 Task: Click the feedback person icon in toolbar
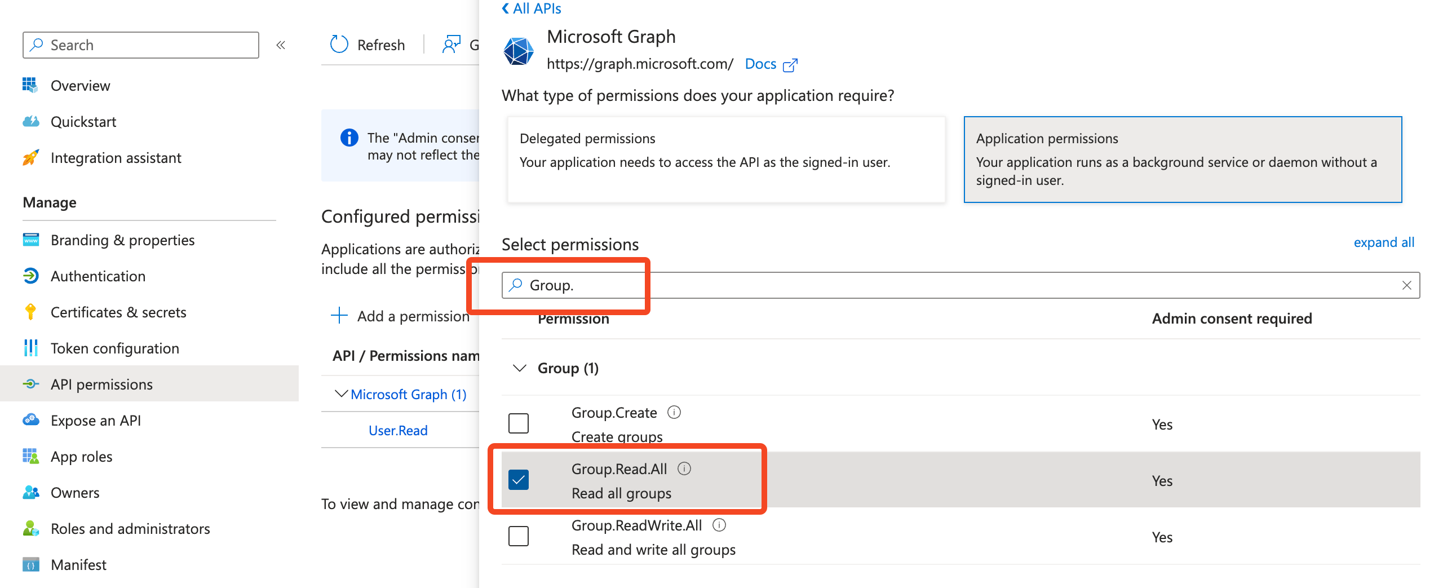click(451, 45)
